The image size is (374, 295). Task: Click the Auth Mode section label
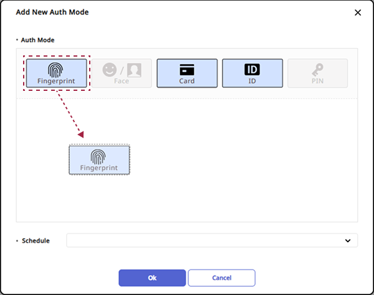37,40
